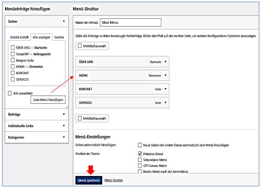Expand the Beiträge section

click(x=64, y=114)
